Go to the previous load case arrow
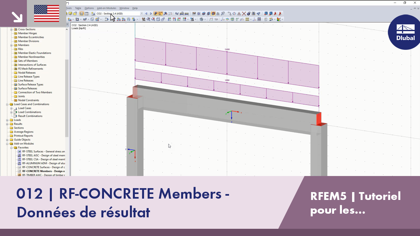The width and height of the screenshot is (420, 236). [x=146, y=13]
